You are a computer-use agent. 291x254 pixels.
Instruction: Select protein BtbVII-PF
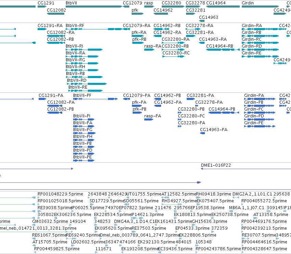click(x=82, y=95)
